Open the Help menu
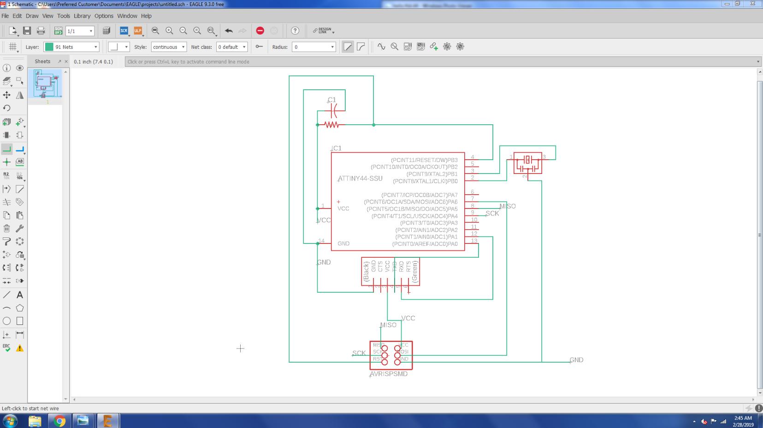 click(146, 16)
